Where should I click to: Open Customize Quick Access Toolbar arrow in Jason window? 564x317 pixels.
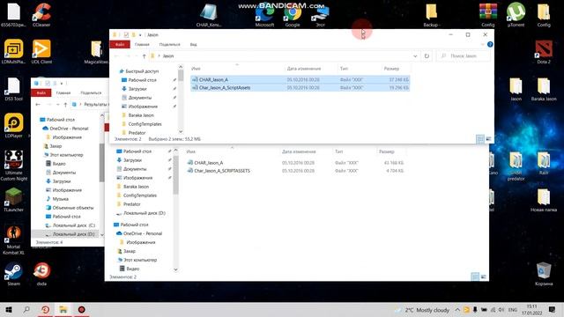(x=140, y=35)
